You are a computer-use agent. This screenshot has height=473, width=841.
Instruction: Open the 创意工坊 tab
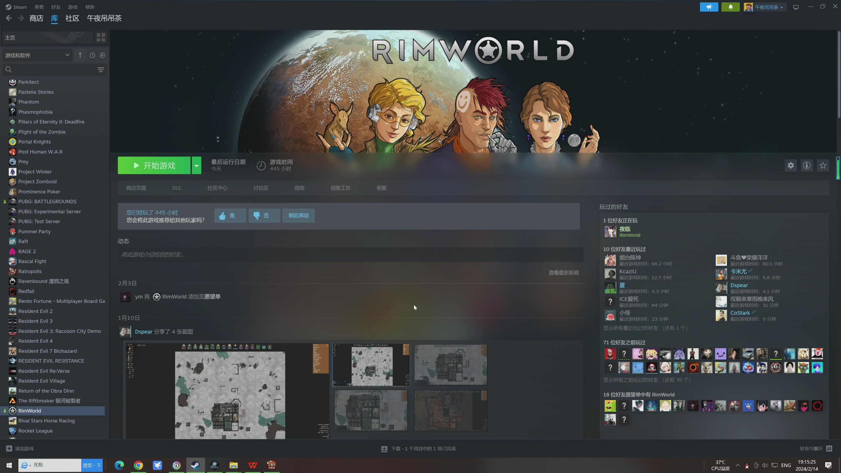340,188
